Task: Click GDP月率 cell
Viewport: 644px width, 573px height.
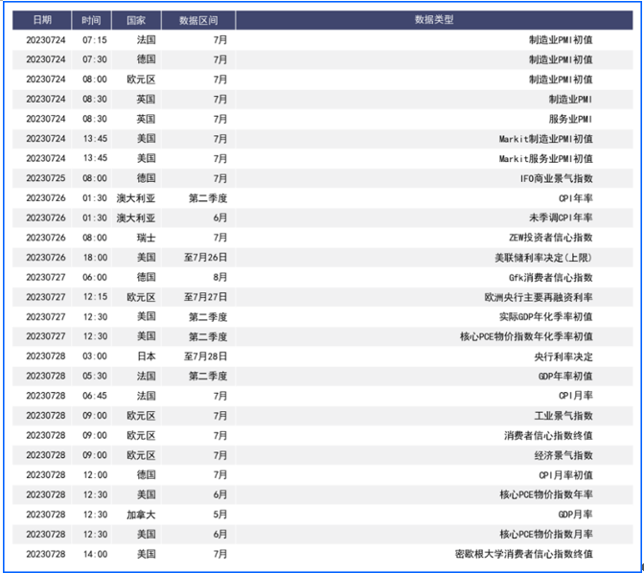Action: point(575,515)
